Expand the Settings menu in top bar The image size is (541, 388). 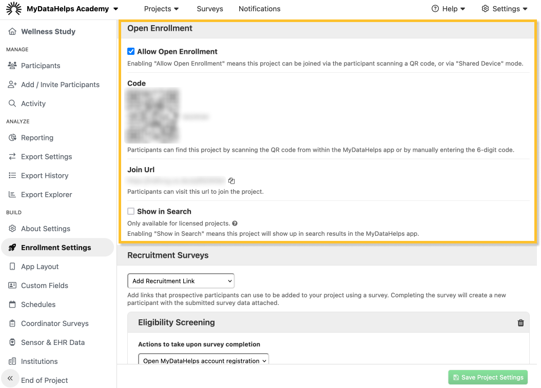tap(504, 9)
